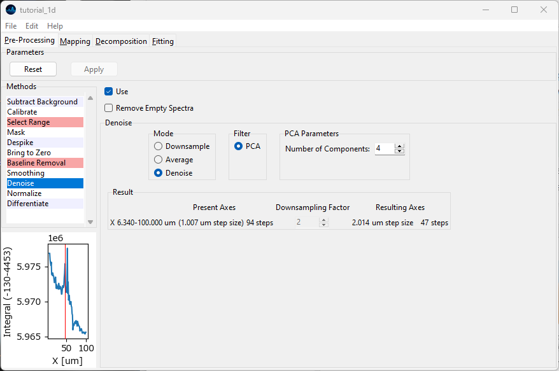The image size is (559, 371).
Task: Click the app icon in title bar
Action: point(11,10)
